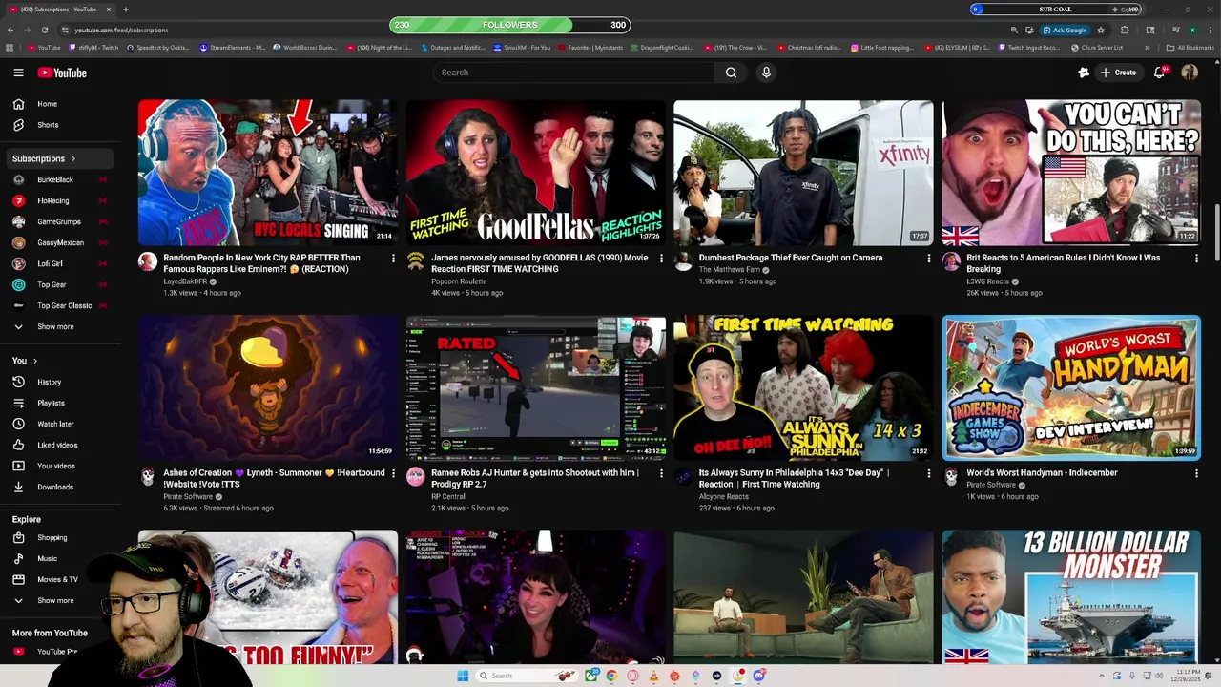Open the YouTube hamburger guide menu
This screenshot has width=1221, height=687.
tap(18, 73)
